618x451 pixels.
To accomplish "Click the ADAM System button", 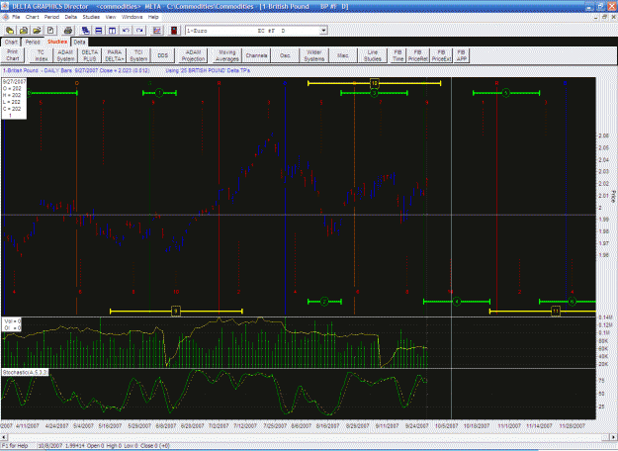I will point(65,55).
